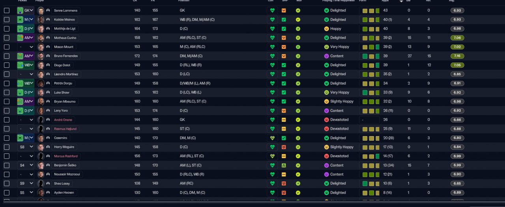Click the sort arrow icon beside the Apps column
Image resolution: width=505 pixels, height=207 pixels.
pyautogui.click(x=401, y=1)
